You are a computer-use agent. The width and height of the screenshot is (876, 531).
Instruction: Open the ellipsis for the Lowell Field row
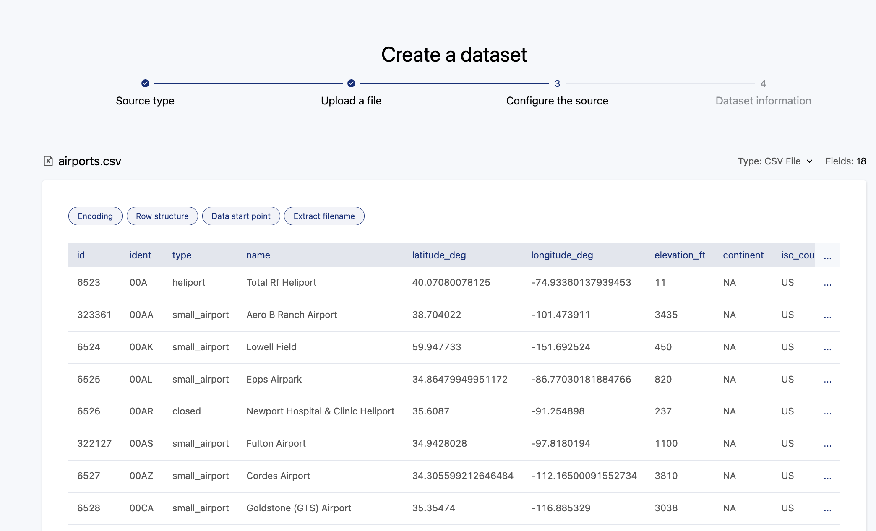827,348
